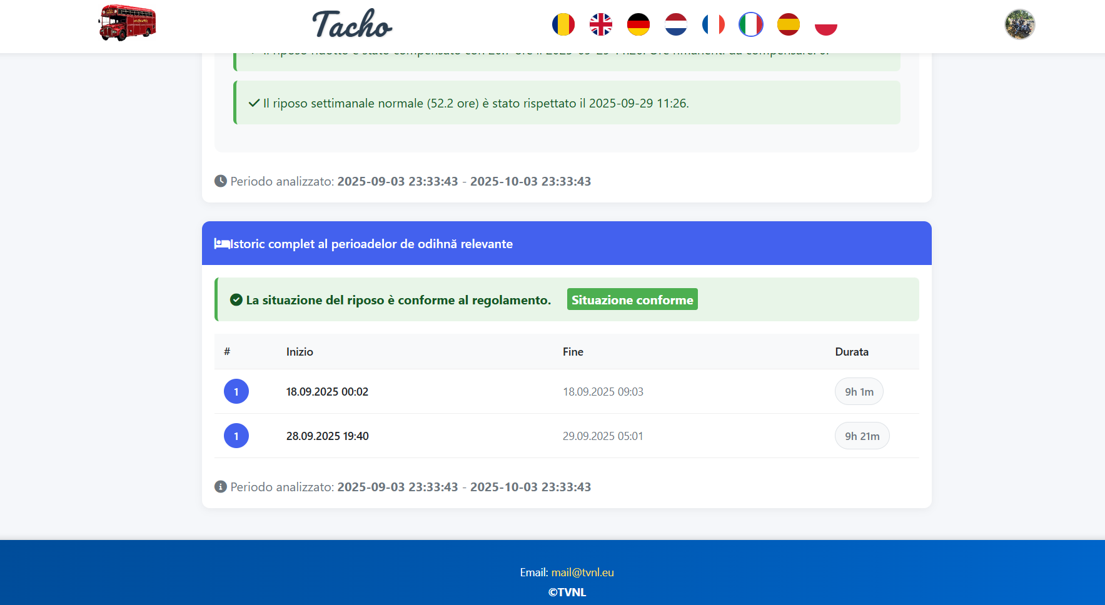Viewport: 1105px width, 605px height.
Task: Click the red double-decker bus logo
Action: pos(128,23)
